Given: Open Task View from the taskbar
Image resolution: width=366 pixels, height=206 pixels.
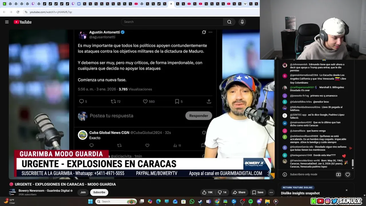Looking at the screenshot, I should [x=142, y=201].
